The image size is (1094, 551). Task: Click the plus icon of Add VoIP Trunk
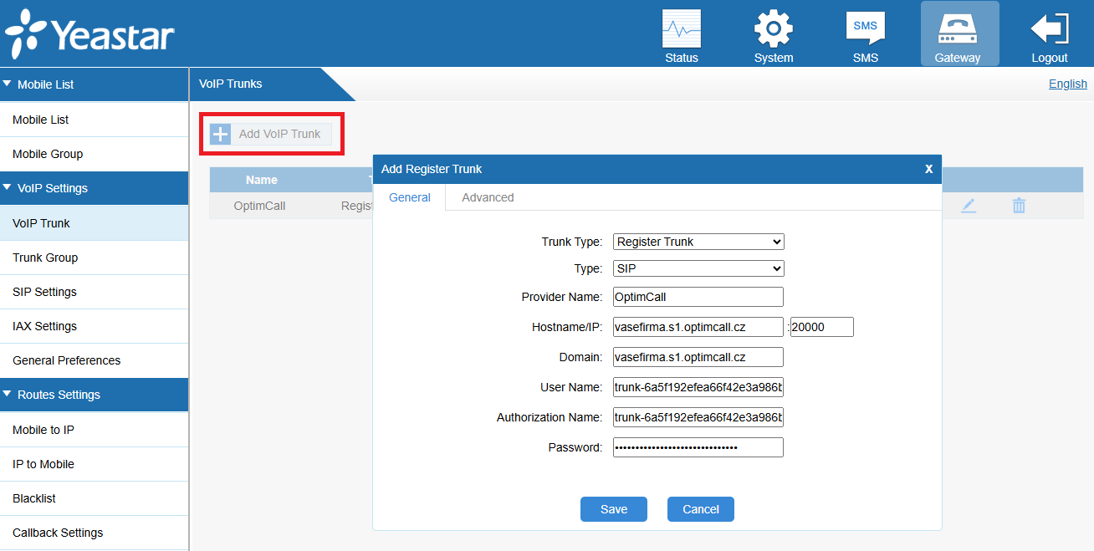click(x=220, y=134)
